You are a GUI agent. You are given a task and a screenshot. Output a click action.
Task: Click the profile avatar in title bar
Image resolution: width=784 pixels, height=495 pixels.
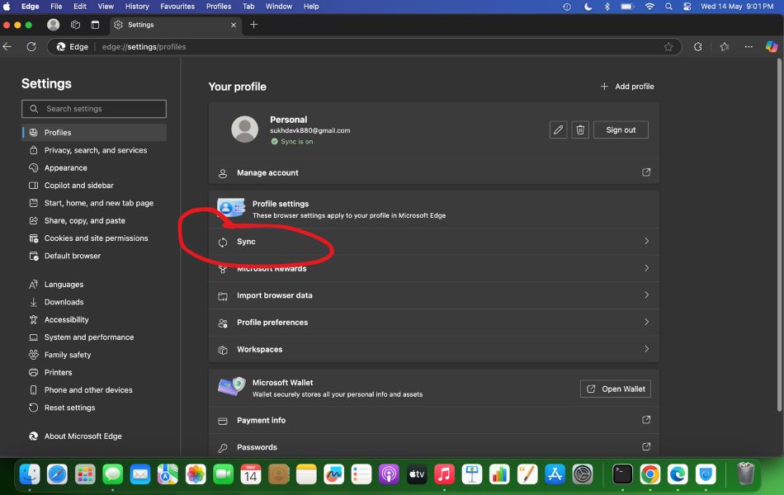coord(53,25)
